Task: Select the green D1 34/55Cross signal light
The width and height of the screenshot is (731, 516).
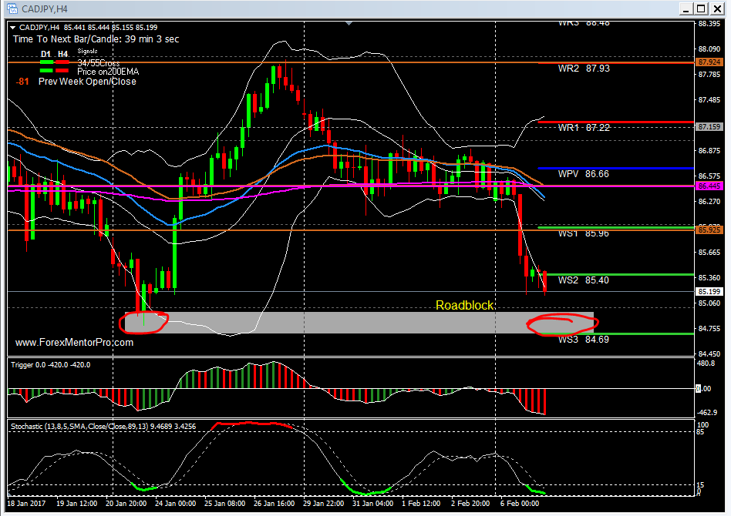Action: [x=46, y=62]
